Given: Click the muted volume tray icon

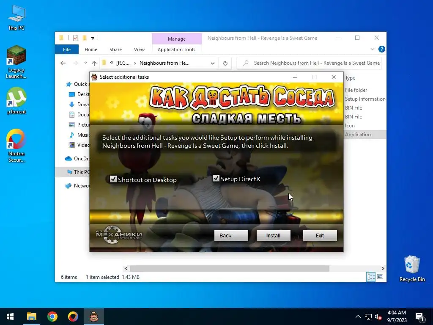Looking at the screenshot, I should pos(378,317).
